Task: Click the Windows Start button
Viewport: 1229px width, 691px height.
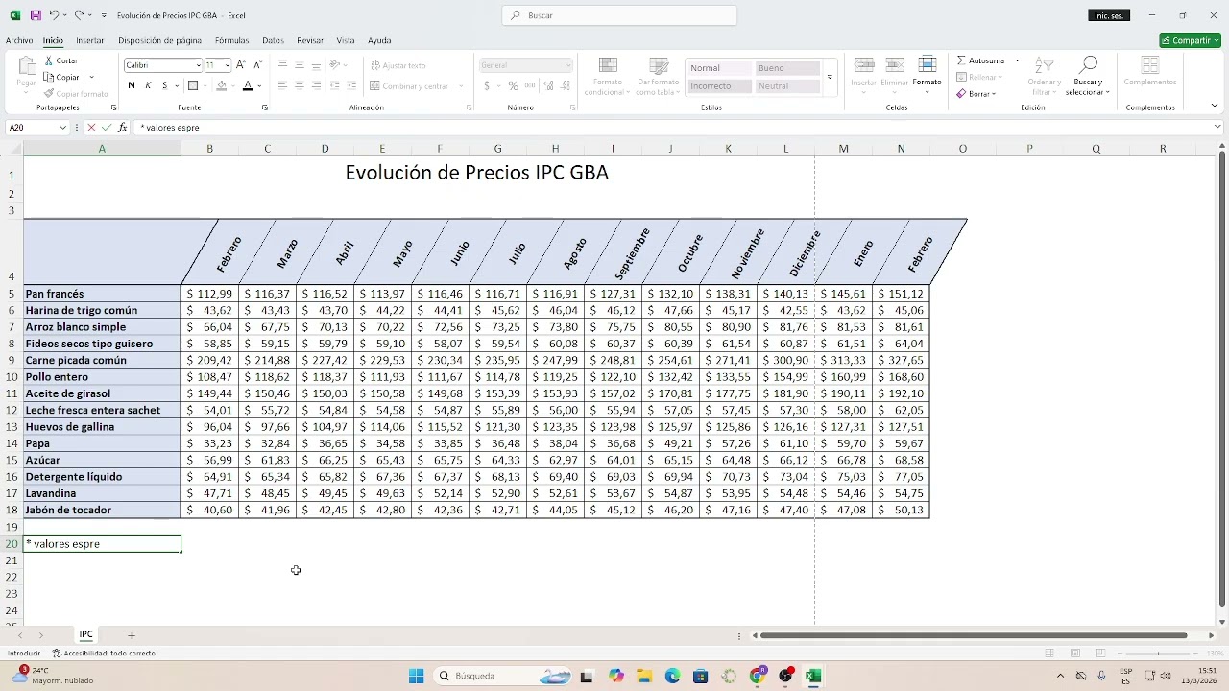Action: pyautogui.click(x=416, y=676)
